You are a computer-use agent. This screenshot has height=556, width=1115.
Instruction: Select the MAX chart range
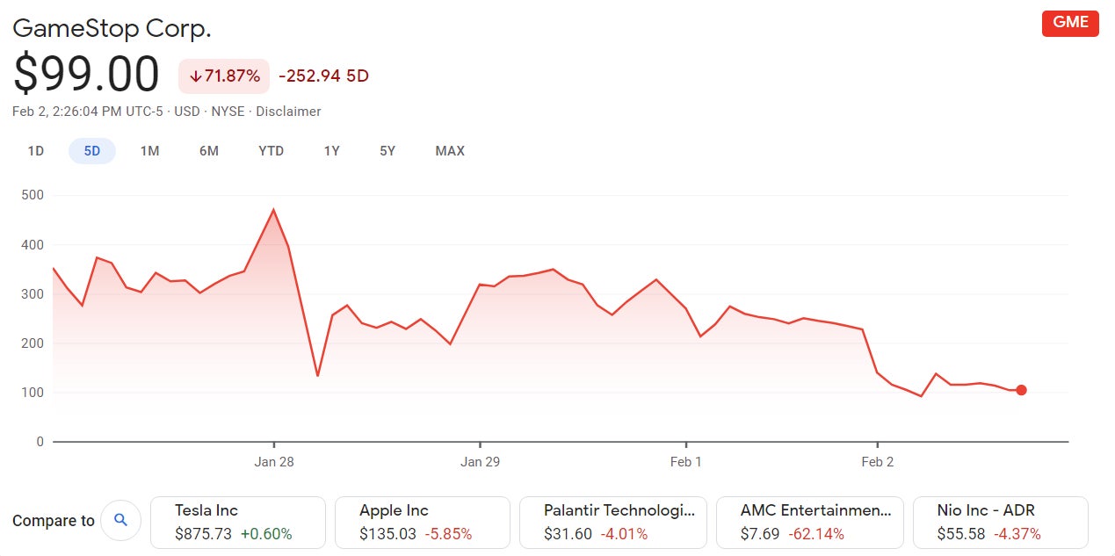coord(450,150)
